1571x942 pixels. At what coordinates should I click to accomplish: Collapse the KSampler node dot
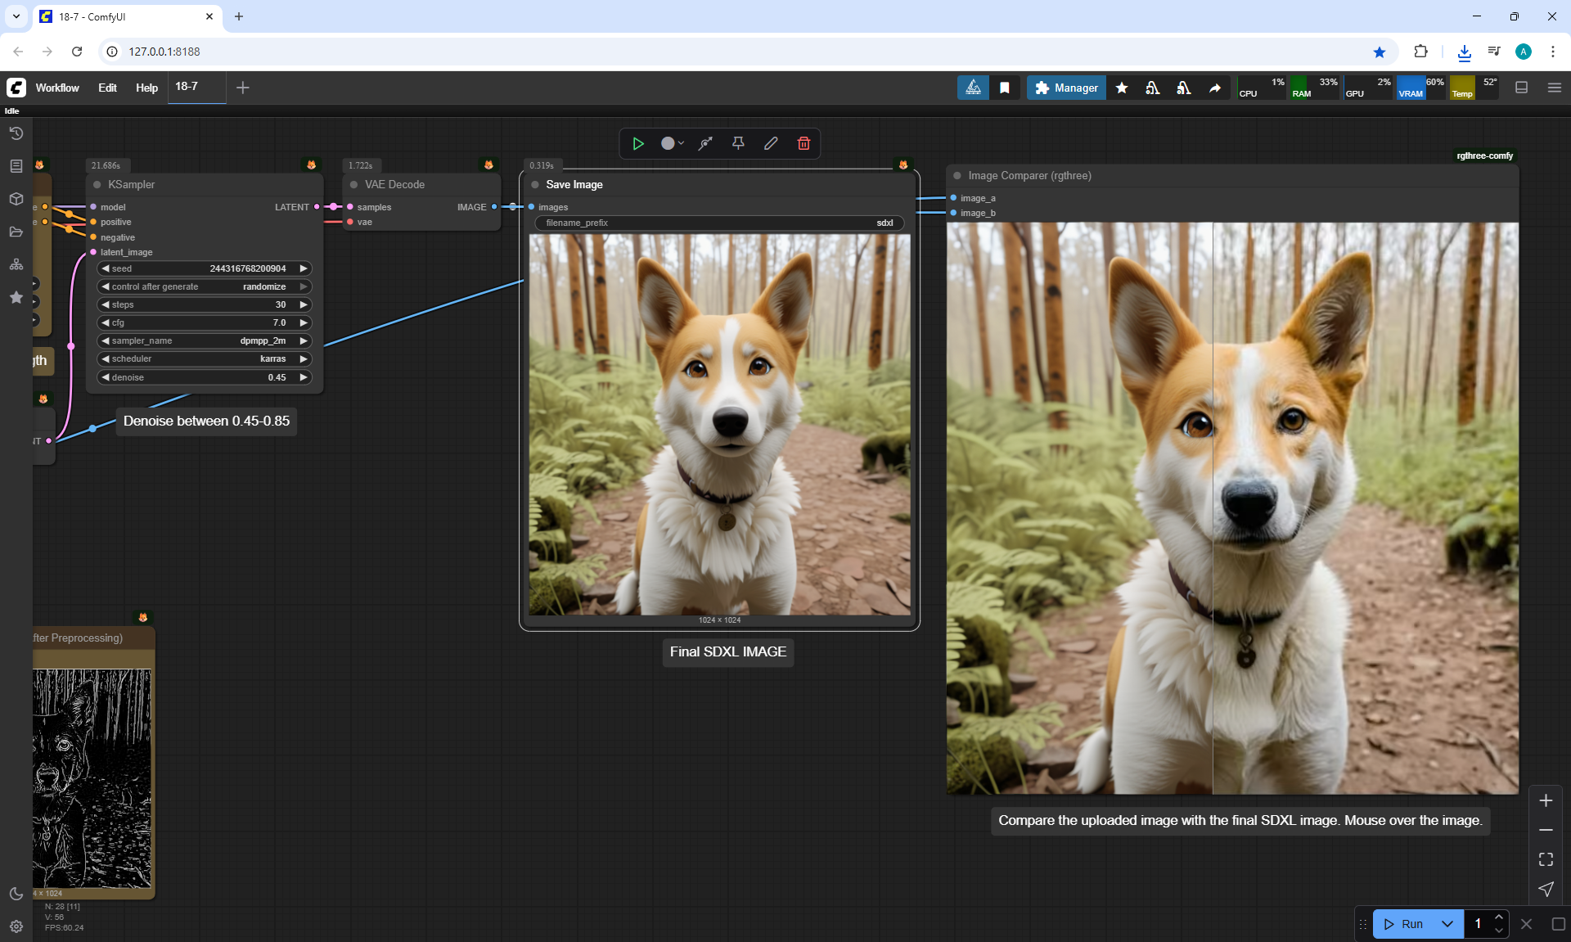pos(97,185)
